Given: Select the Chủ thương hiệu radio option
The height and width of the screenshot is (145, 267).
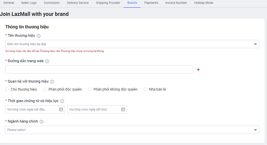Looking at the screenshot, I should [x=7, y=90].
